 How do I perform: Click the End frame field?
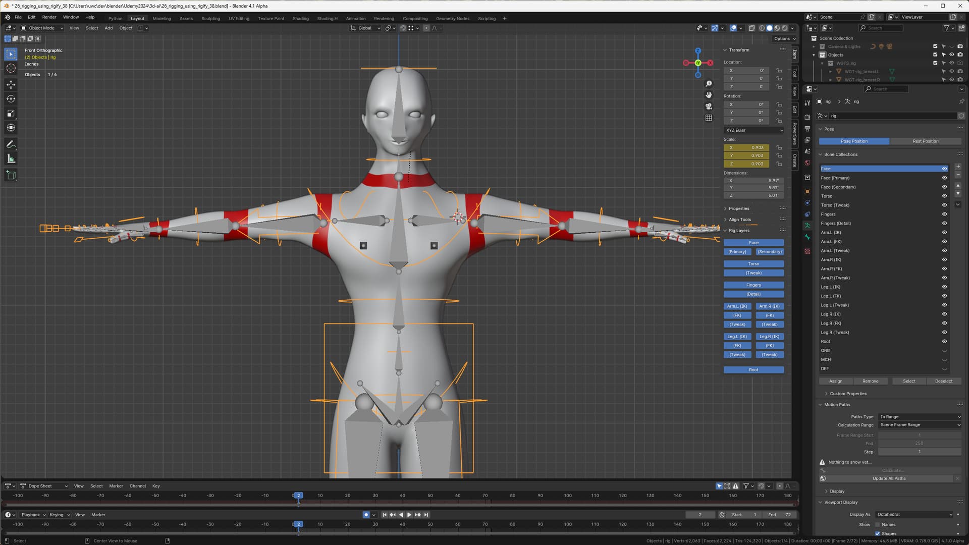click(x=780, y=515)
